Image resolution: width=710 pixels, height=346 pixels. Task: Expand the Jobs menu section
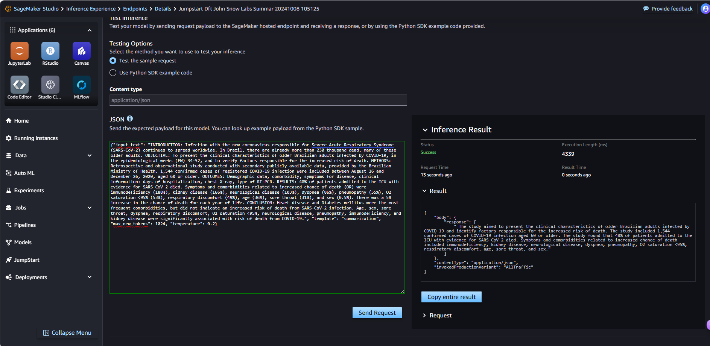(90, 208)
